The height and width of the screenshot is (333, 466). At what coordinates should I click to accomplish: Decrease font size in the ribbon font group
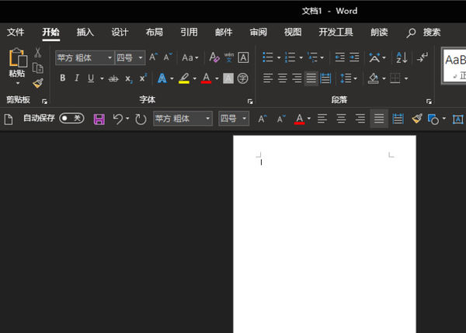(168, 57)
